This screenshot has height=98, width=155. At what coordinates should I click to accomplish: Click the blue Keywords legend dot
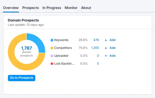[52, 40]
